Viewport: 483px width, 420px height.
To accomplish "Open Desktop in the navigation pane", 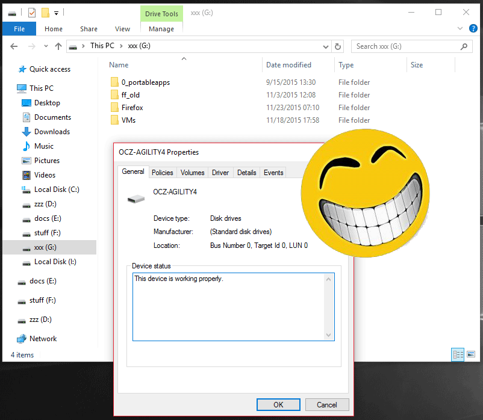I will point(47,103).
